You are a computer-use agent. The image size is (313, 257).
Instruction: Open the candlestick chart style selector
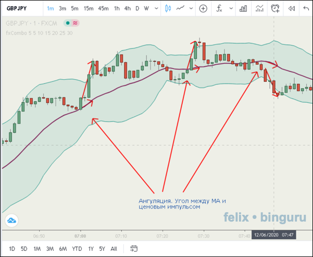click(x=167, y=8)
